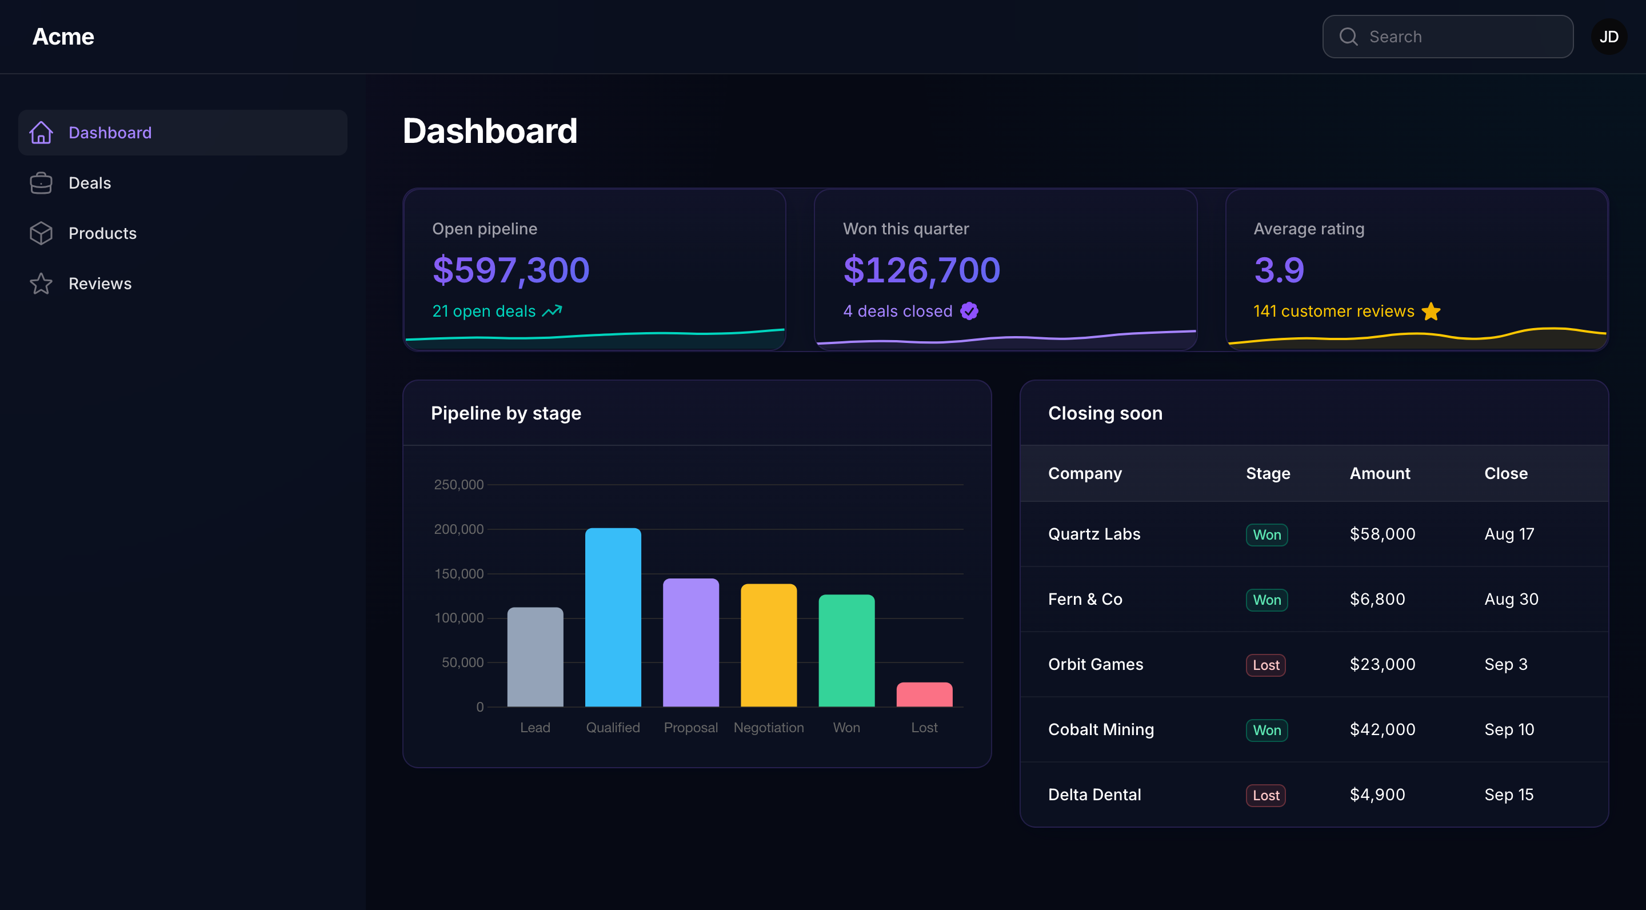The width and height of the screenshot is (1646, 910).
Task: Select the Cobalt Mining company name
Action: 1101,730
